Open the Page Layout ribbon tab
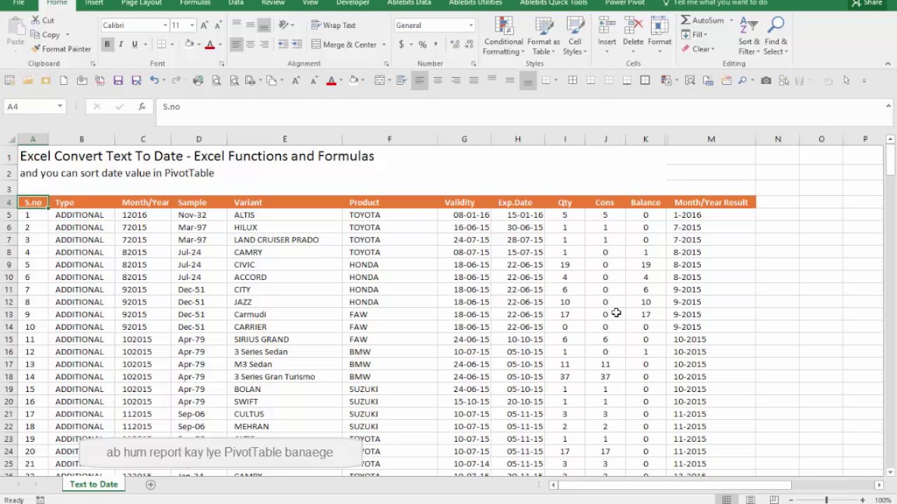 click(142, 3)
